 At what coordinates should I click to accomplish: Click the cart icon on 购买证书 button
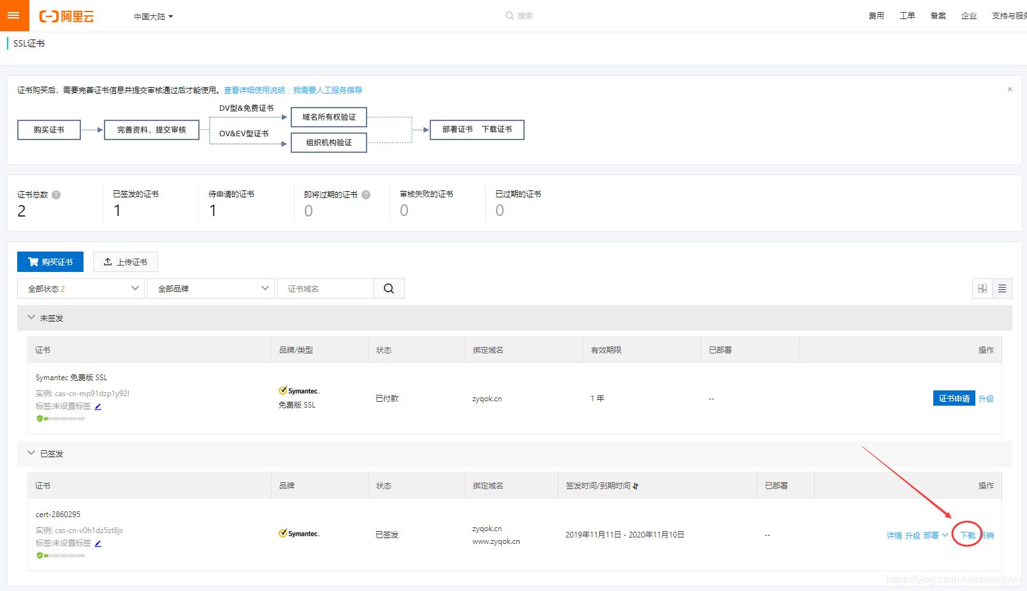(x=33, y=261)
